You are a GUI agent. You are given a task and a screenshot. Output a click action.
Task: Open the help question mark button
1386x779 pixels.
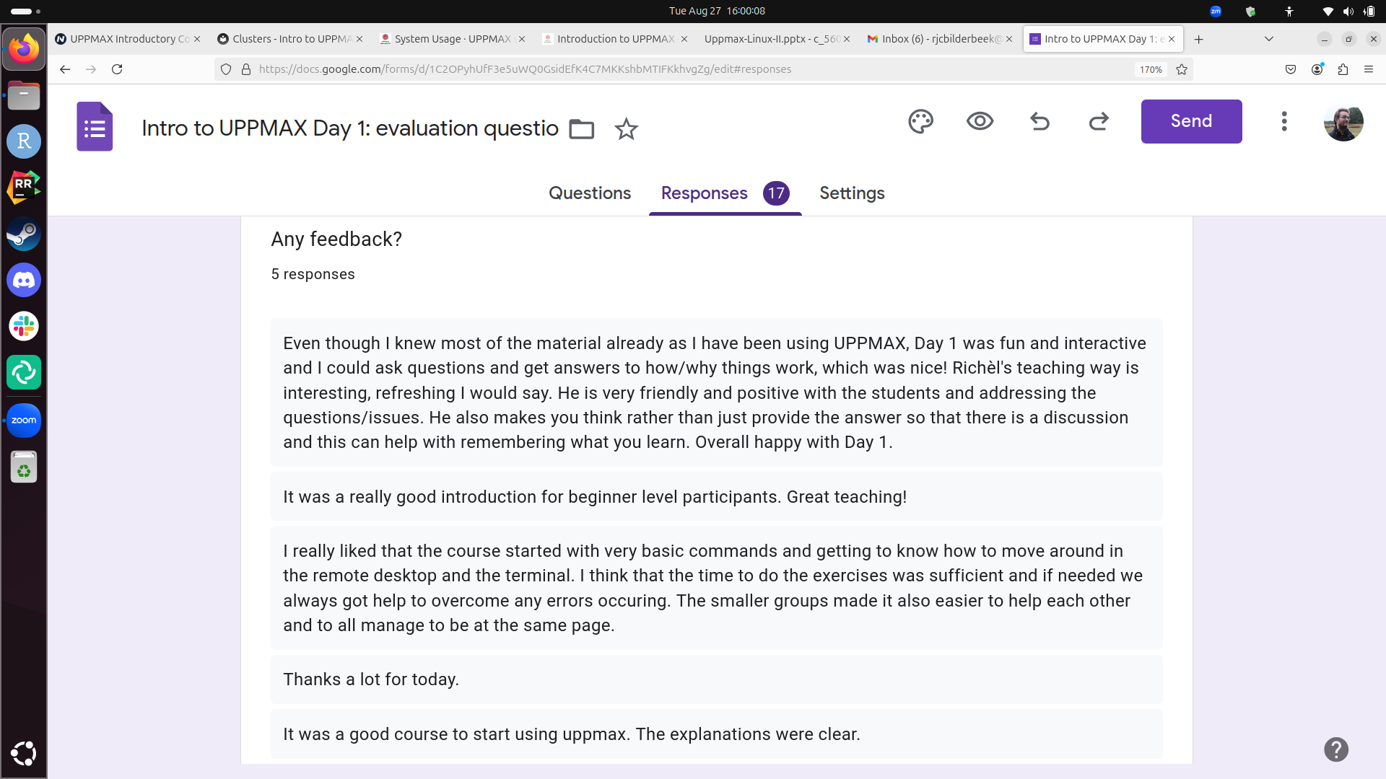[1336, 749]
